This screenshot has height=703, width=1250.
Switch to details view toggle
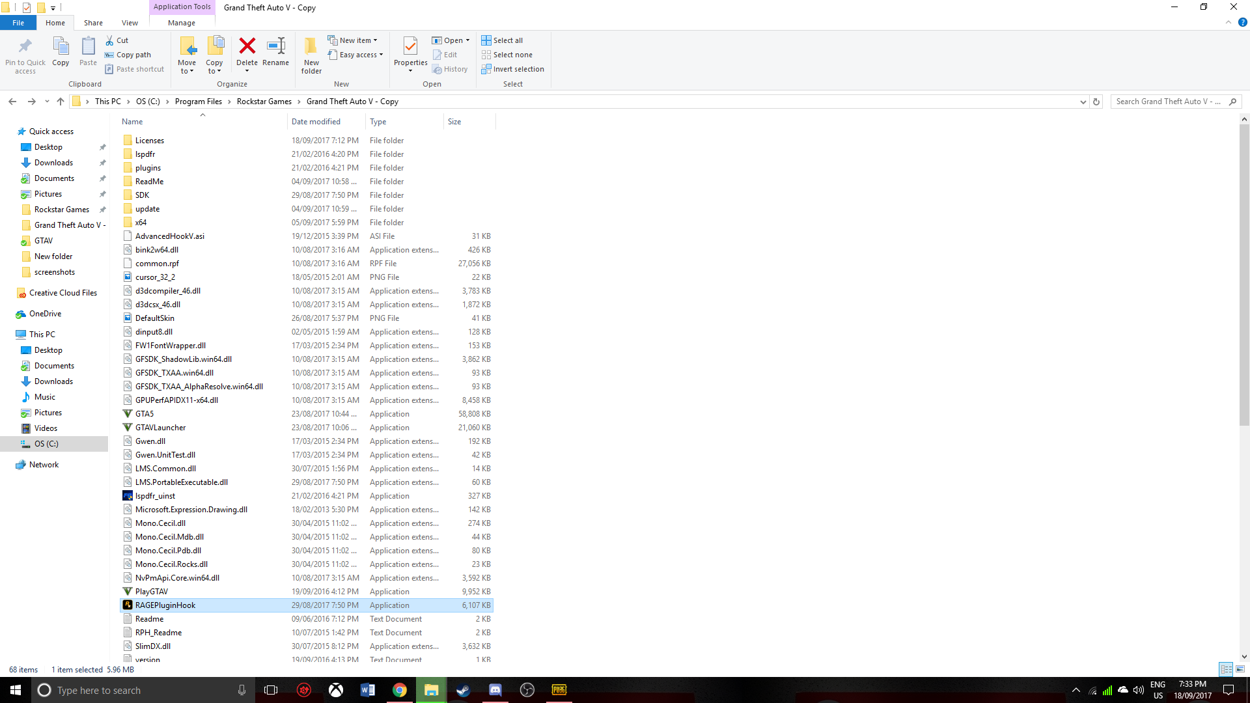1226,669
